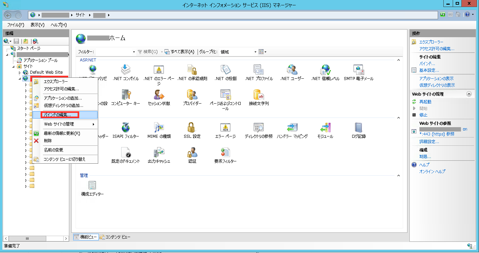Click 制限... link in actions pane

tap(425, 156)
